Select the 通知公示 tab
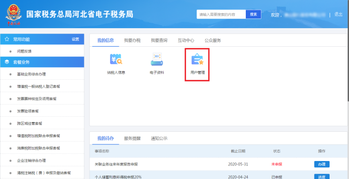This screenshot has width=349, height=179. (x=159, y=138)
